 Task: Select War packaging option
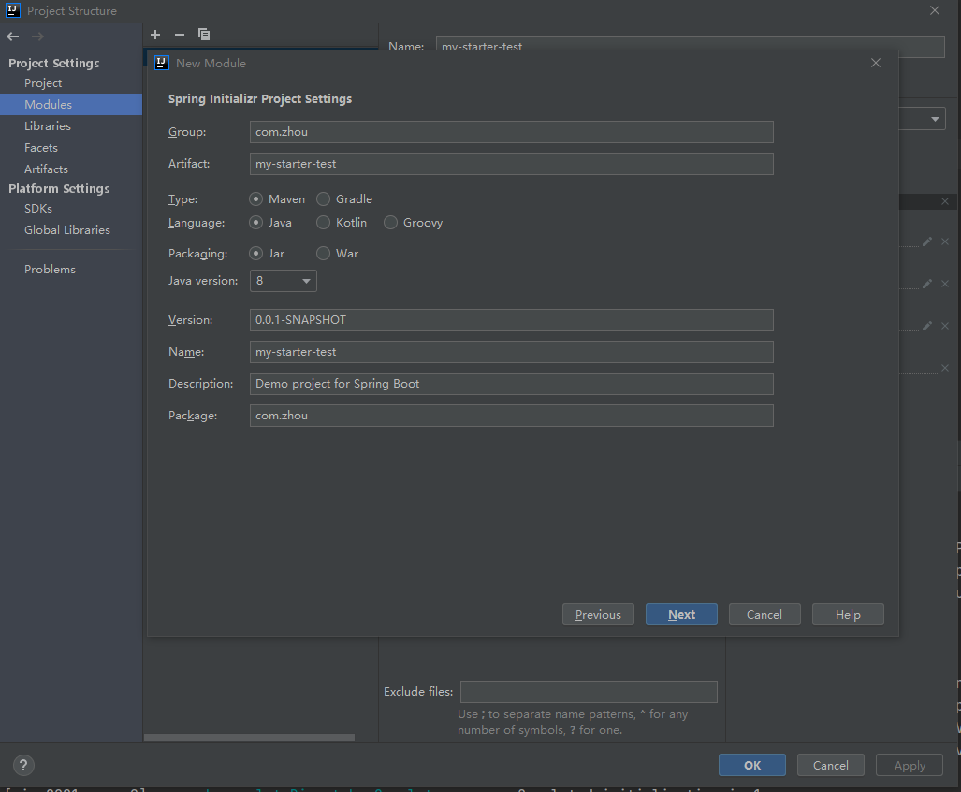323,253
